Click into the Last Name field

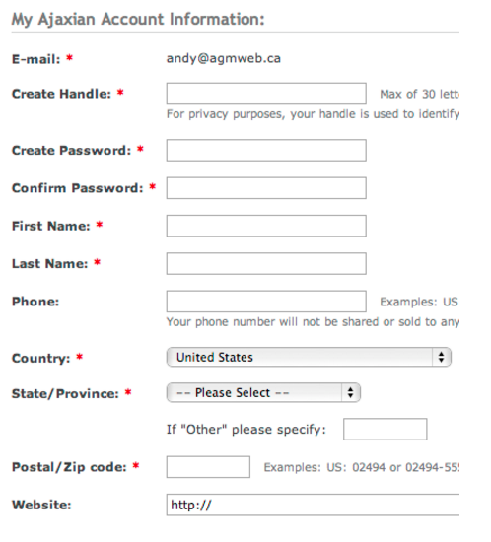pyautogui.click(x=266, y=263)
